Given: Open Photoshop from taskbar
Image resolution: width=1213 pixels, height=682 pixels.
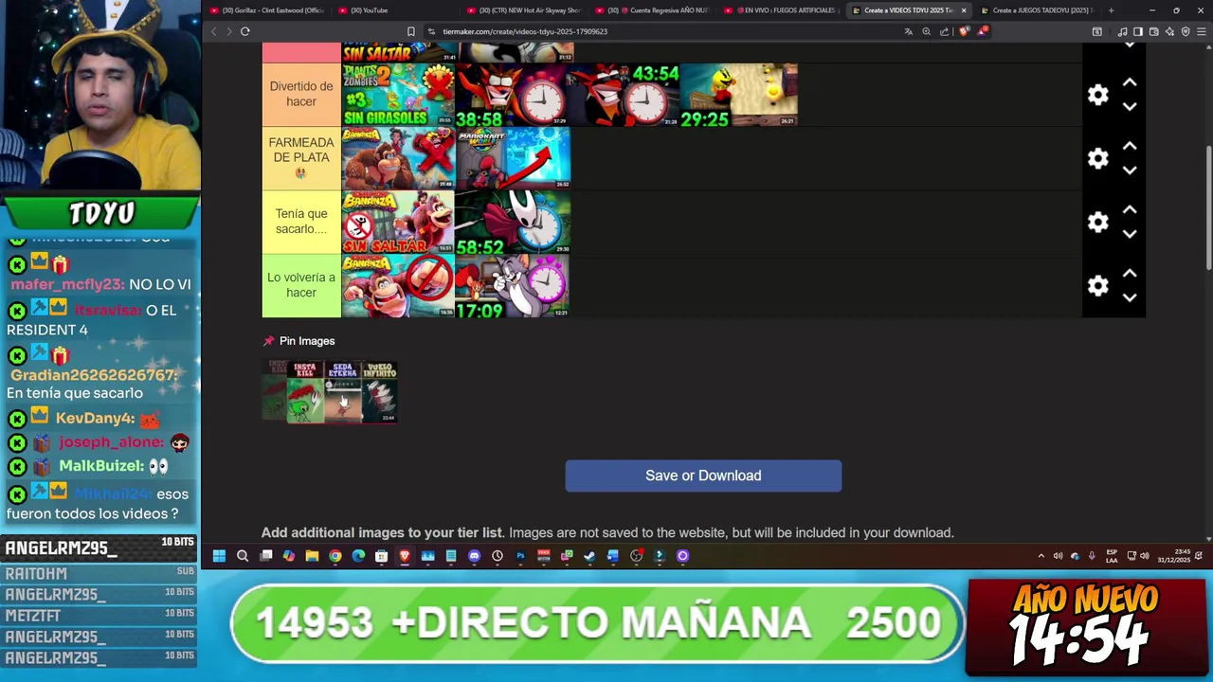Looking at the screenshot, I should coord(520,556).
